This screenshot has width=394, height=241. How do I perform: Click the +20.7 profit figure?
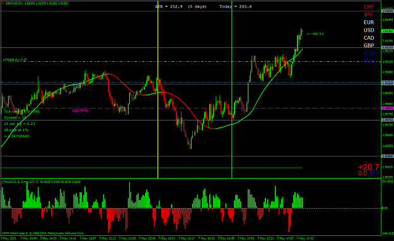click(x=368, y=167)
